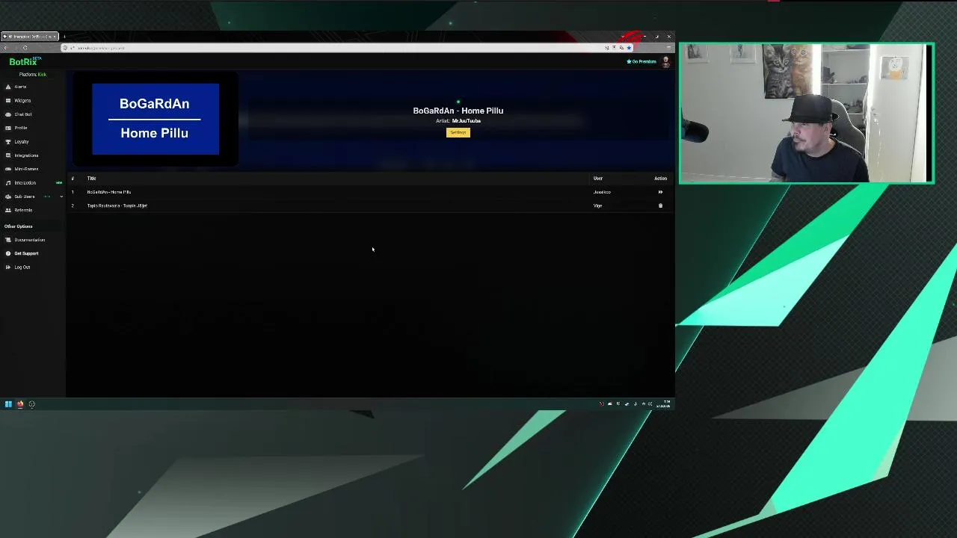957x538 pixels.
Task: Click the User column header
Action: (598, 179)
